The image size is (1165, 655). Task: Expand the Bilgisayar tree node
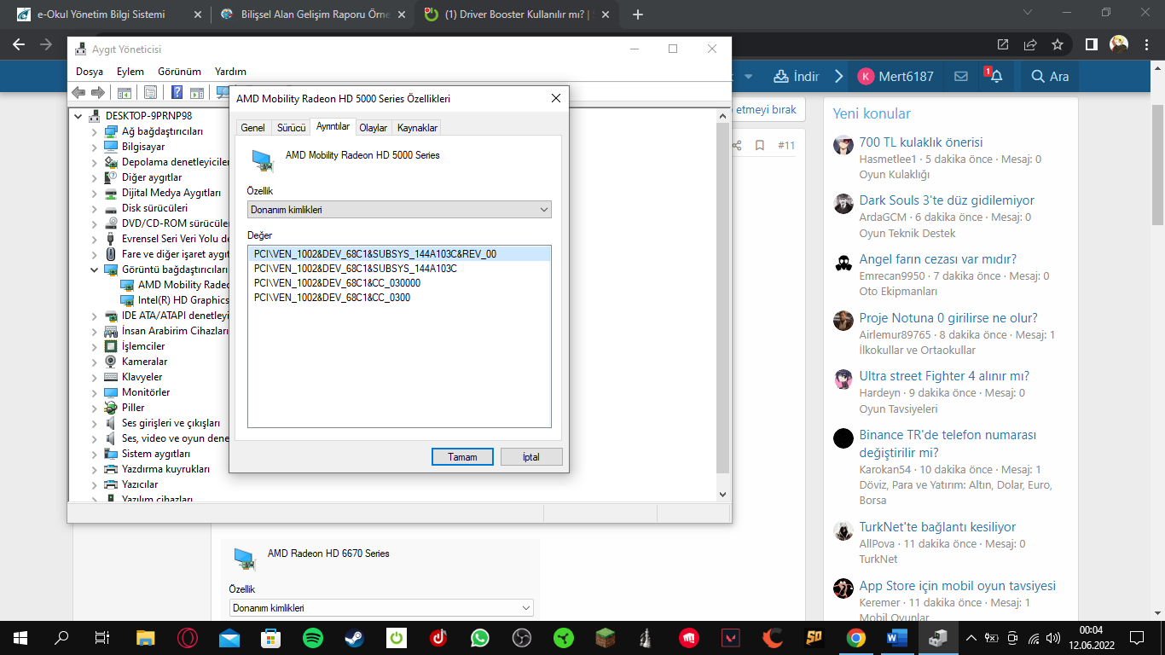95,147
